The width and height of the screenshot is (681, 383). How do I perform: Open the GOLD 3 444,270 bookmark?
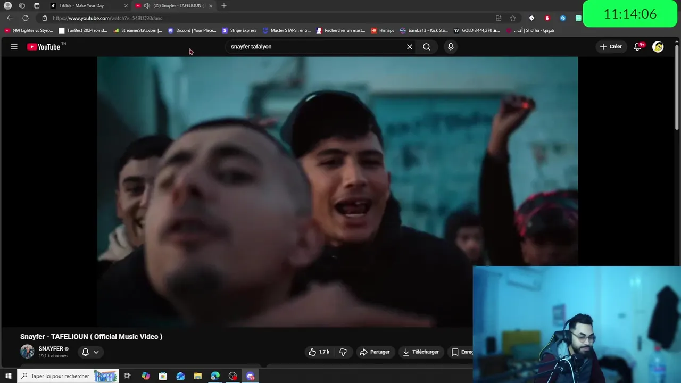click(x=477, y=30)
